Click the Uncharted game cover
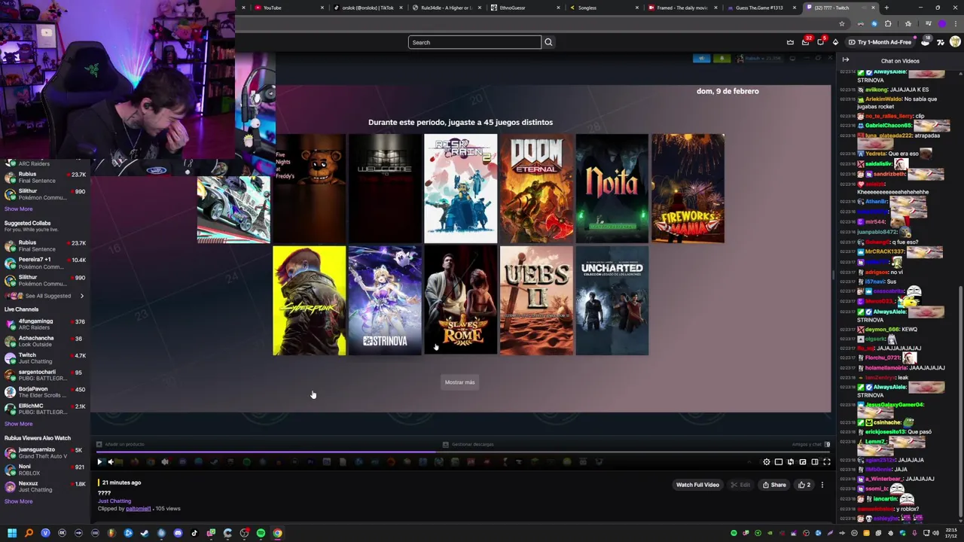The width and height of the screenshot is (964, 542). pos(612,300)
